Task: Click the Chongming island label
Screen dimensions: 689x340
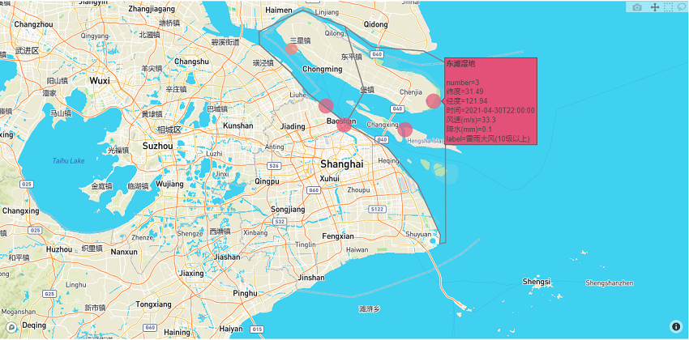Action: [322, 70]
